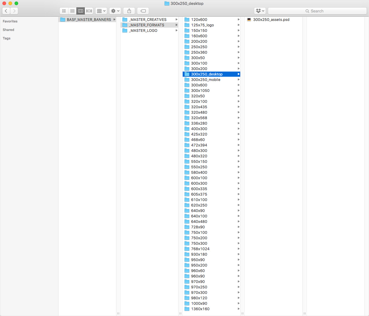Screen dimensions: 369x316
Task: Select the _MASTER_LOGO folder
Action: pos(144,31)
